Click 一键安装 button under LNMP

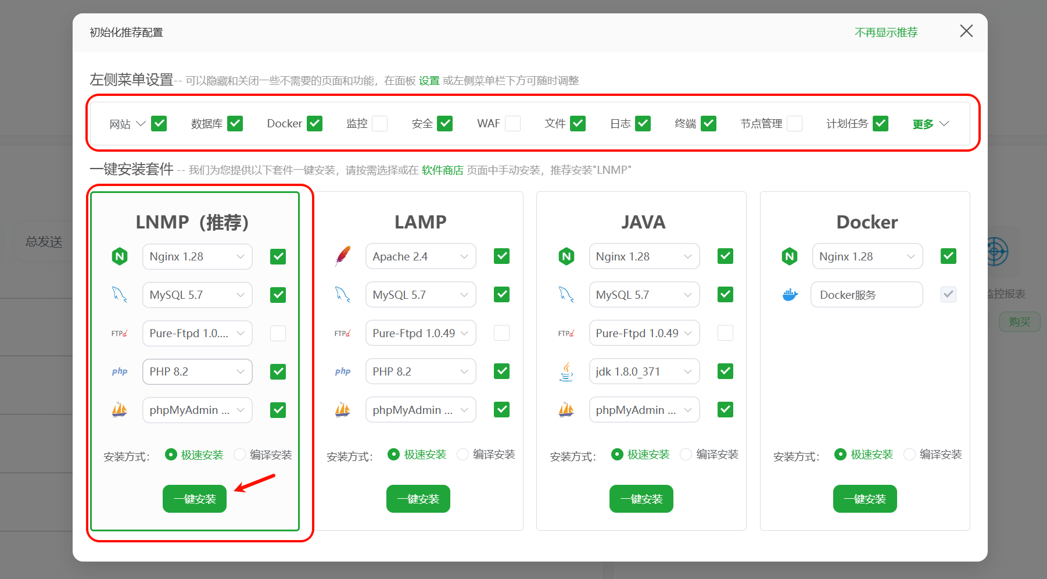(195, 499)
